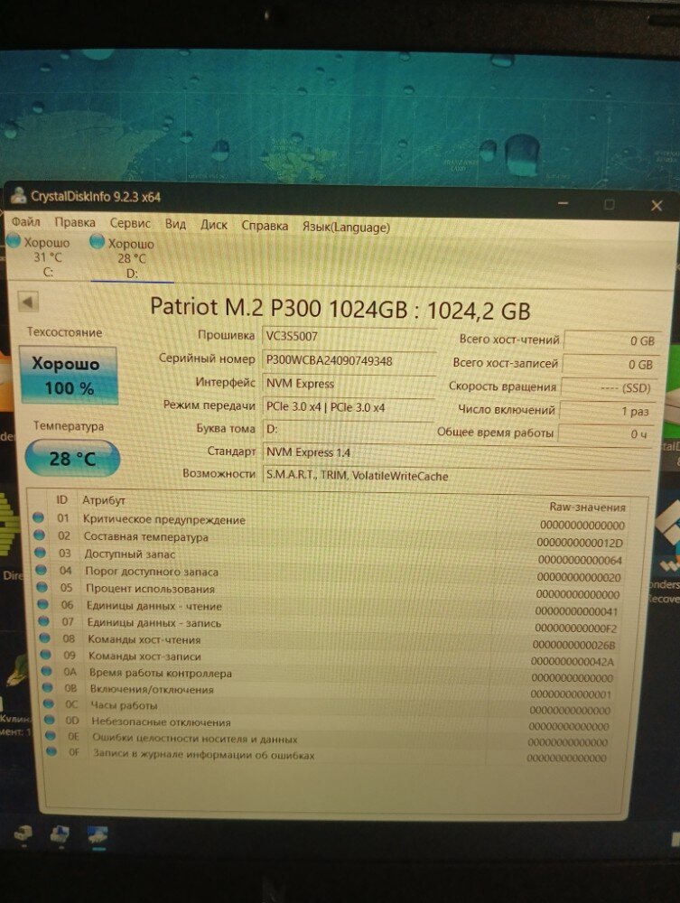Select the Составная температура attribute text
This screenshot has width=680, height=903.
[x=145, y=536]
